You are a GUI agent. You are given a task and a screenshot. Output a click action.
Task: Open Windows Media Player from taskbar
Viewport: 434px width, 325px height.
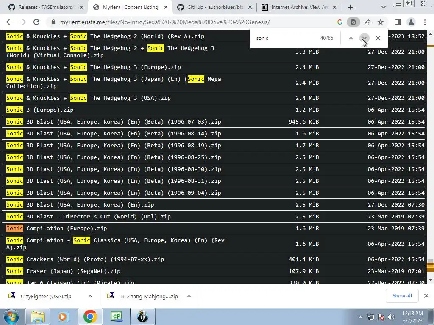click(64, 317)
